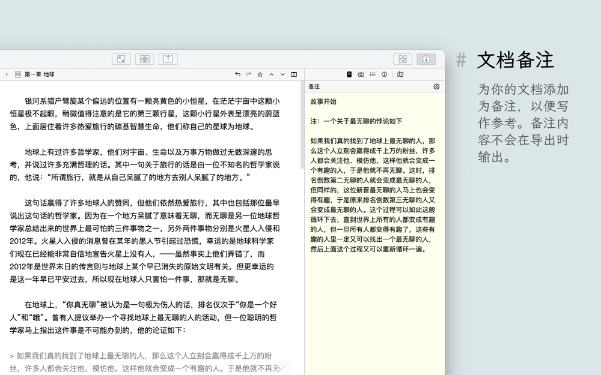Image resolution: width=601 pixels, height=375 pixels.
Task: Bookmark document with the star icon
Action: [x=260, y=74]
